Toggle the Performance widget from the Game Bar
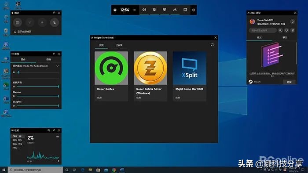The height and width of the screenshot is (173, 308). click(x=165, y=10)
